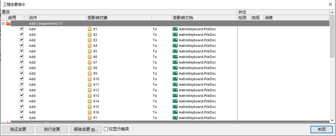Click the 受影响文档 column header
Viewport: 336px width, 136px height.
coord(183,18)
